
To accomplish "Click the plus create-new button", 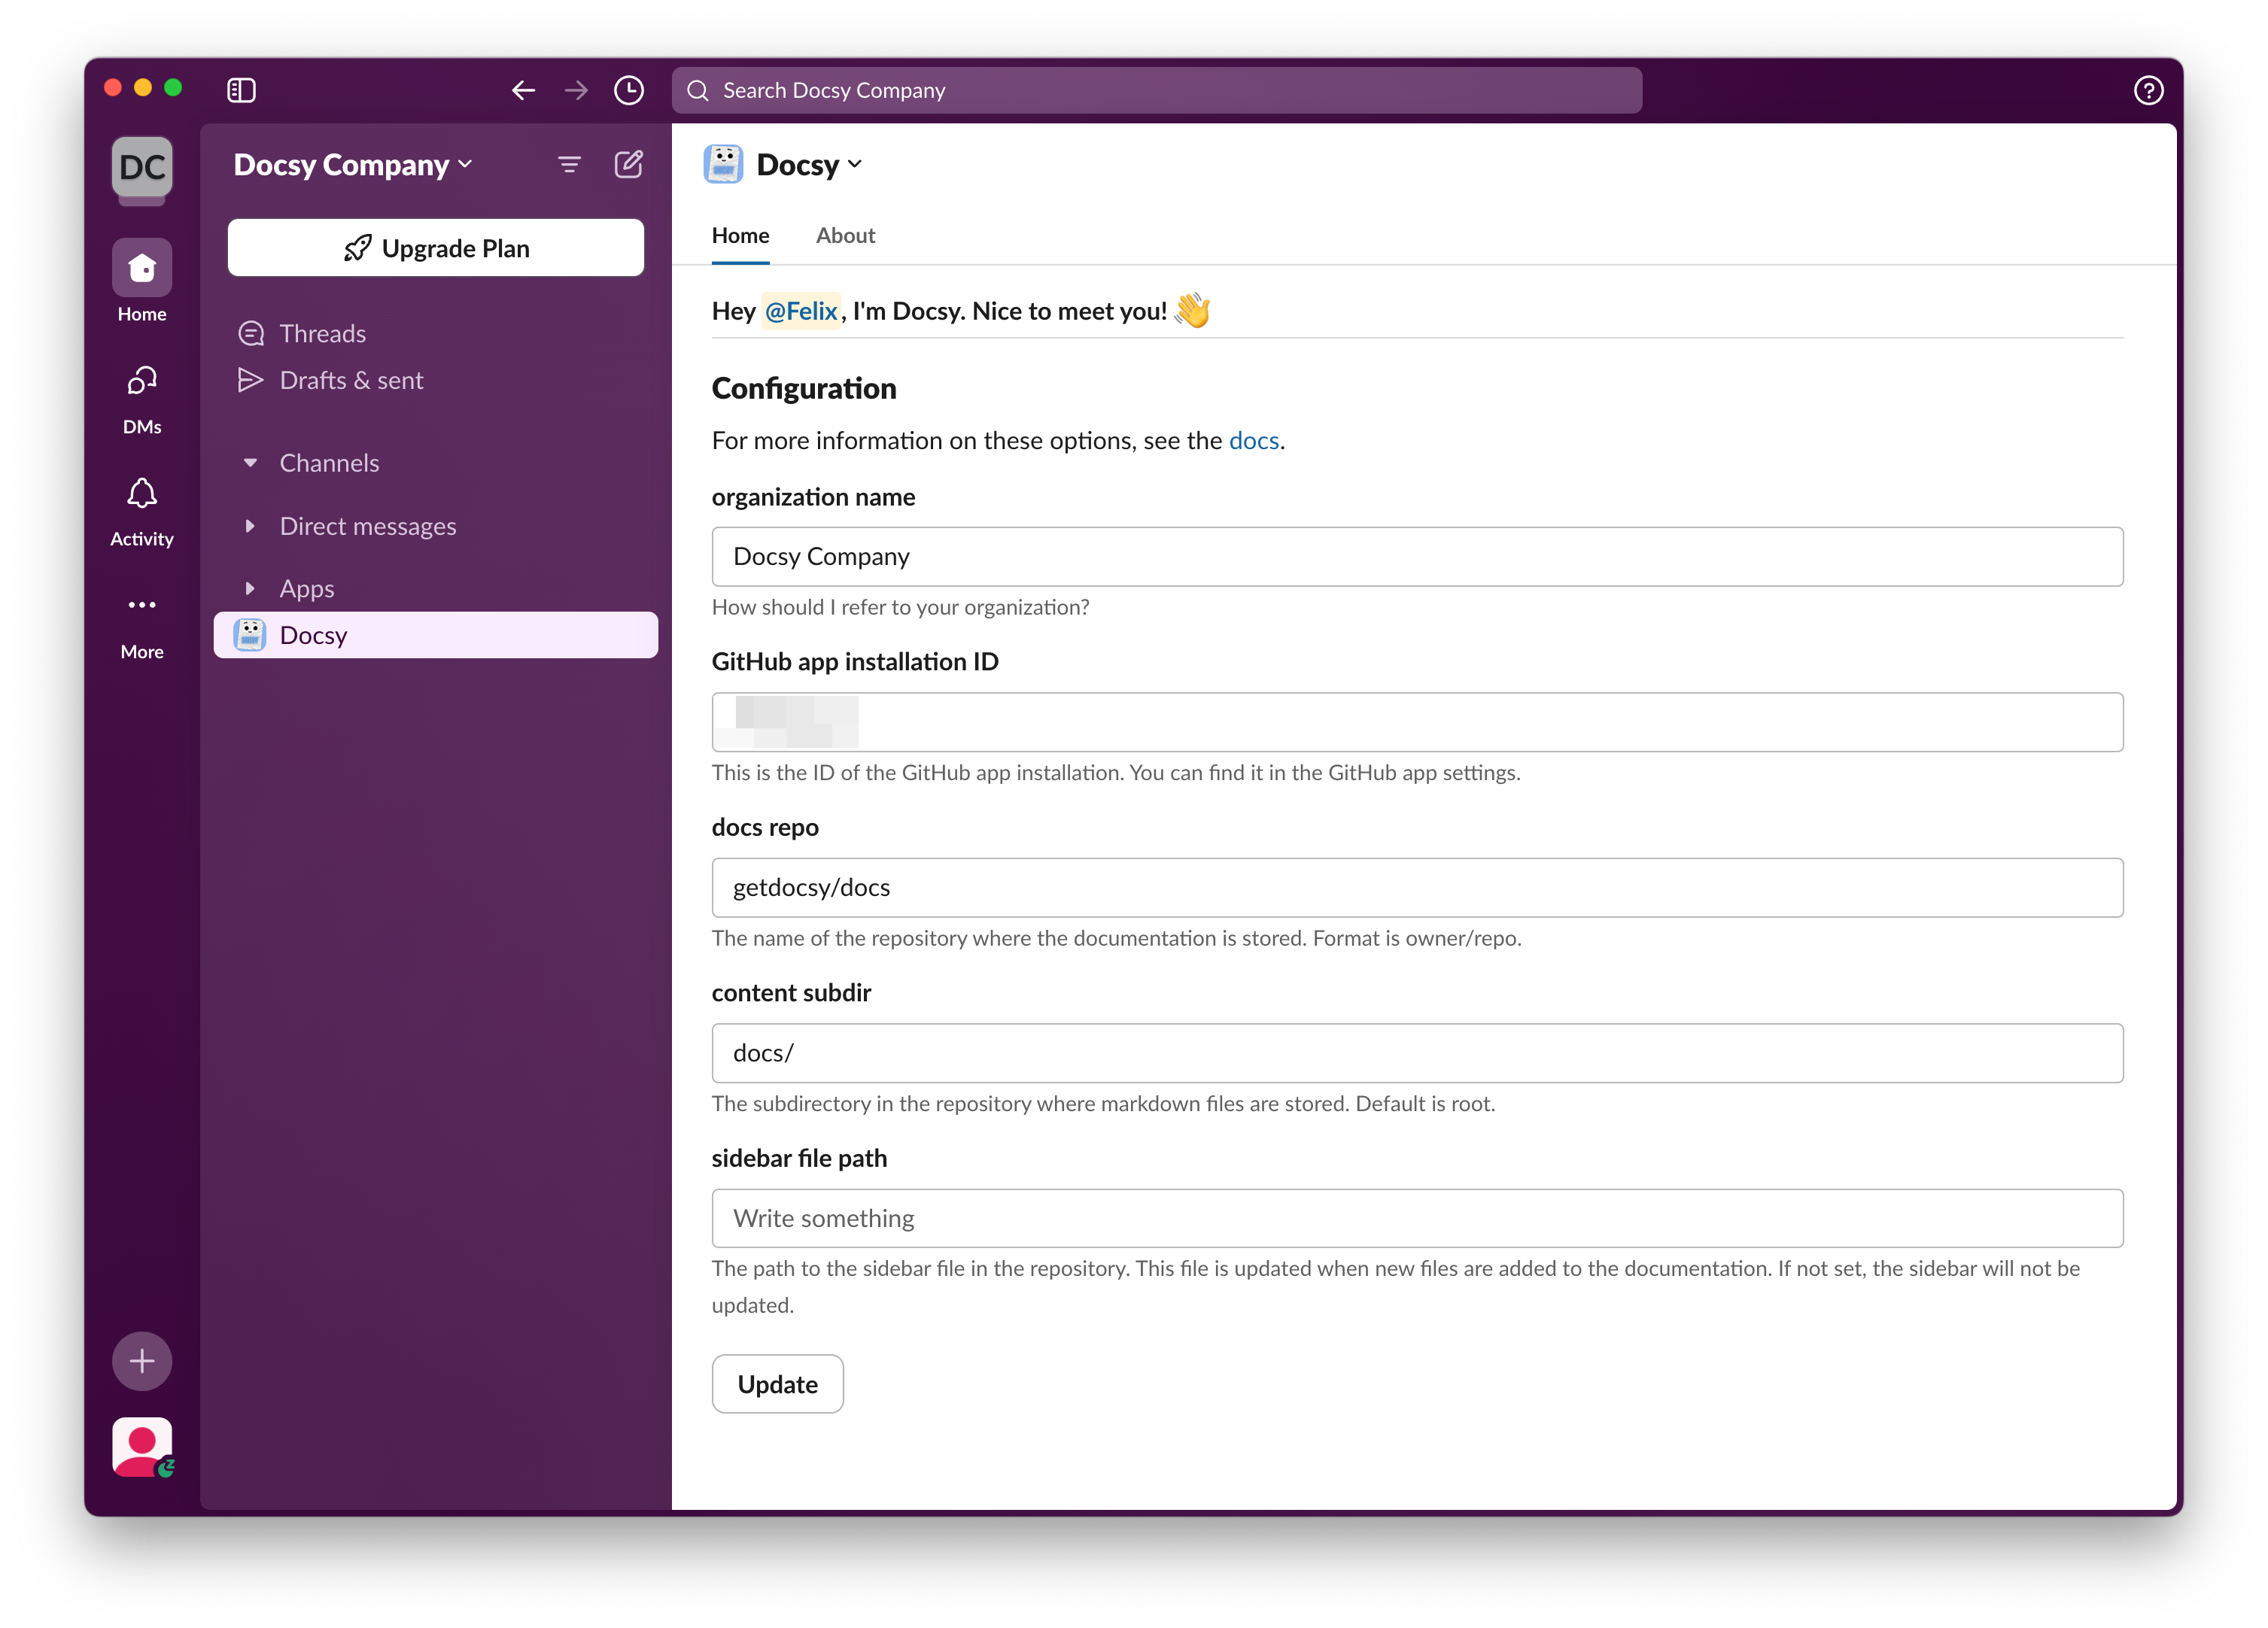I will (142, 1361).
